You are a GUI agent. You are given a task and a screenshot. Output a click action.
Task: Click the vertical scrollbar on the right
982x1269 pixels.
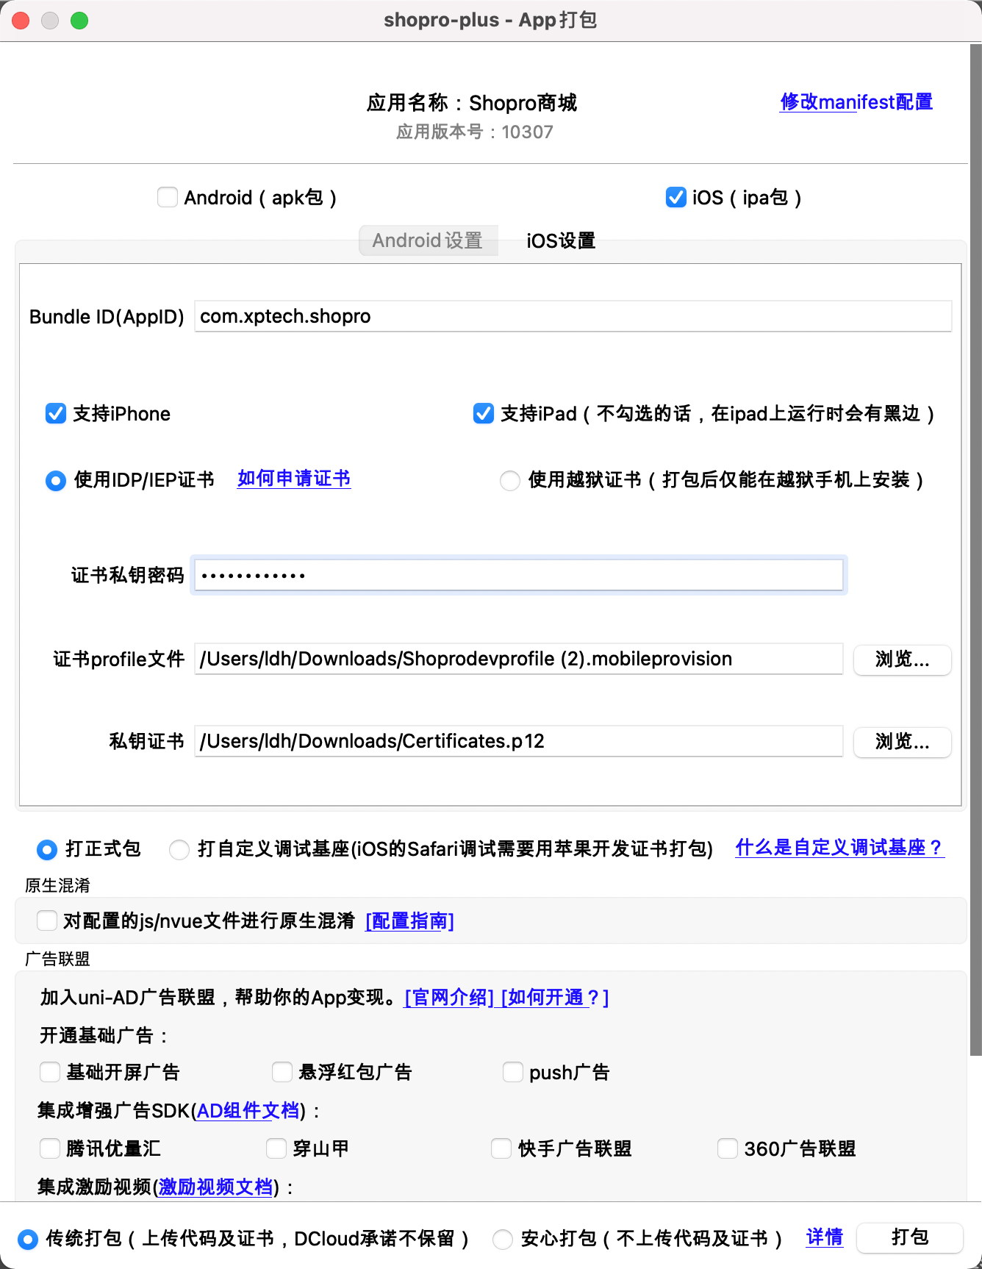(x=975, y=550)
